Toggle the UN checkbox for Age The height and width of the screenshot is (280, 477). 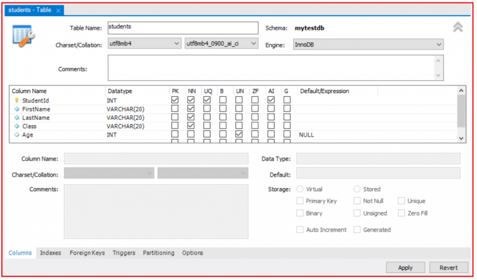(239, 135)
